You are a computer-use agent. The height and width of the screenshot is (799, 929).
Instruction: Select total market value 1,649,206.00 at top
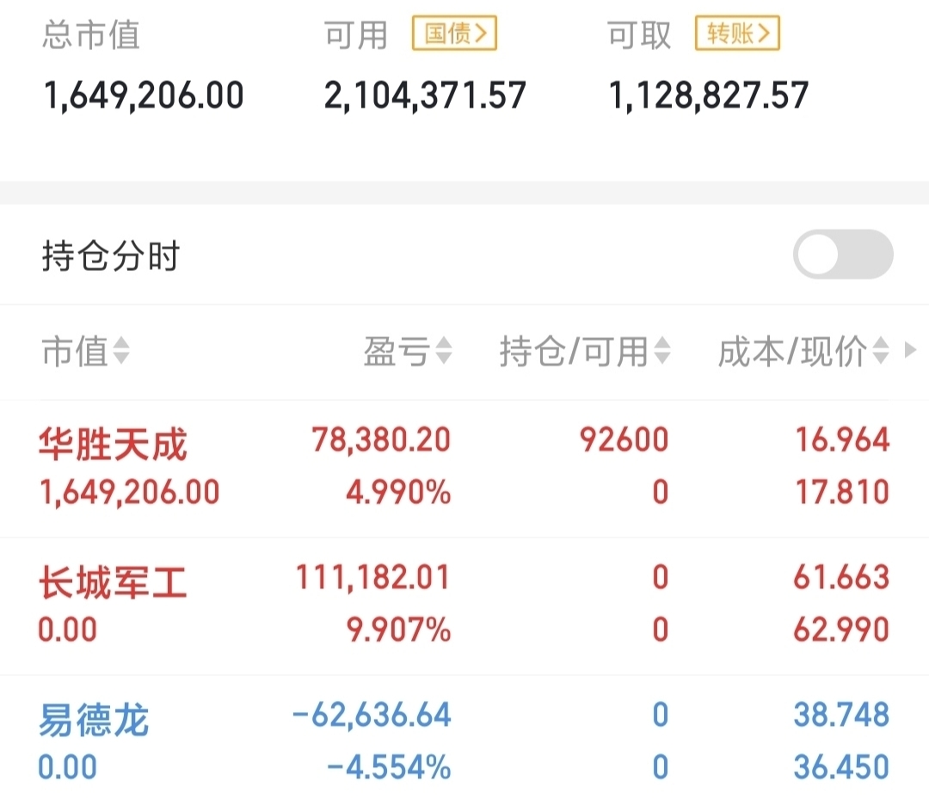[144, 95]
